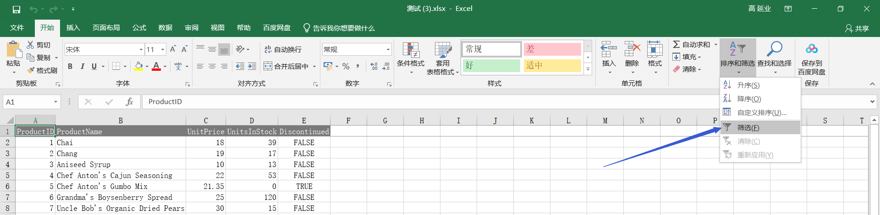Click the insert function fx icon
880x215 pixels.
[130, 102]
